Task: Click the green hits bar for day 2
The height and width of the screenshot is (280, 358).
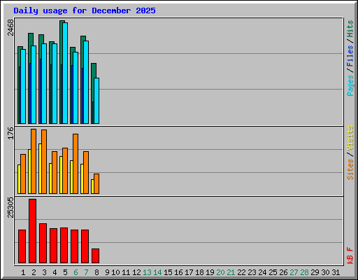Action: point(31,40)
